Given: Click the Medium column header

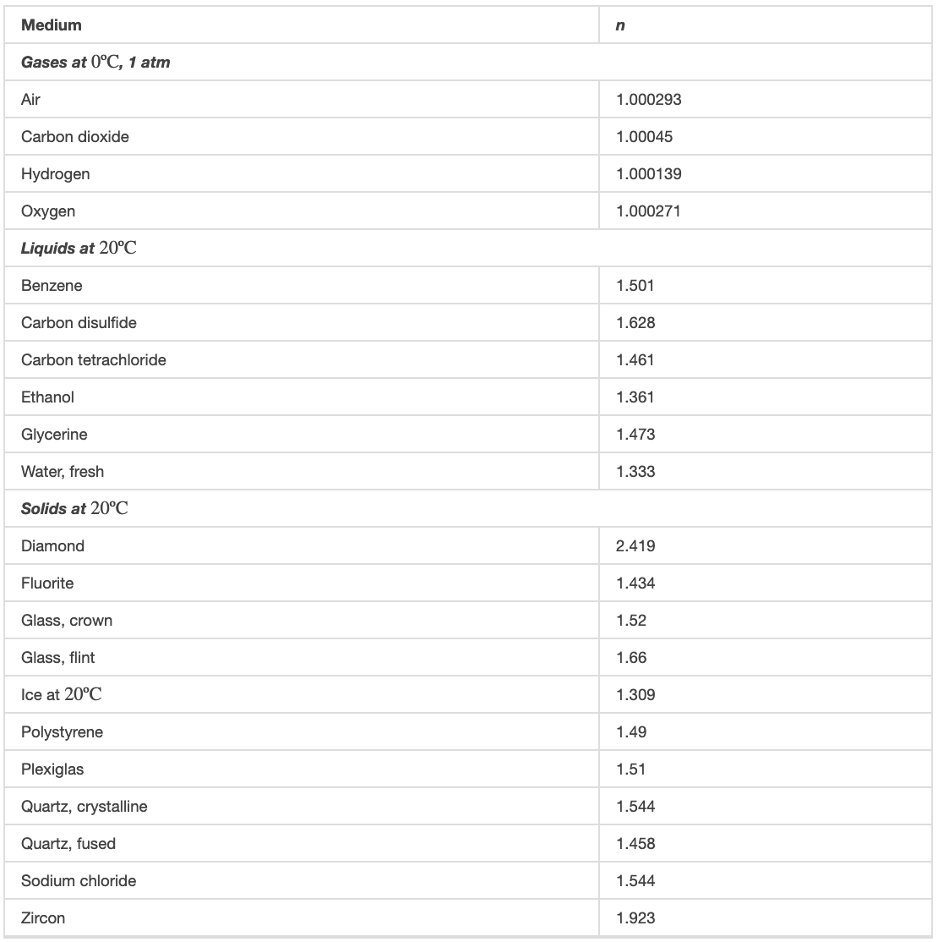Looking at the screenshot, I should [52, 25].
